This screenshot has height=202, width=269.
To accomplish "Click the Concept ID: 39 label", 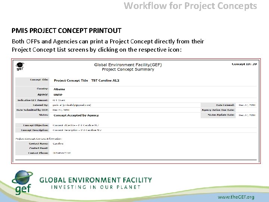I will pos(244,64).
